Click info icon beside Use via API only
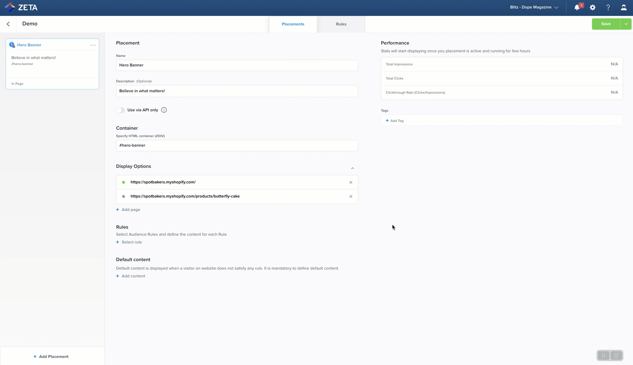The width and height of the screenshot is (633, 365). (x=164, y=110)
